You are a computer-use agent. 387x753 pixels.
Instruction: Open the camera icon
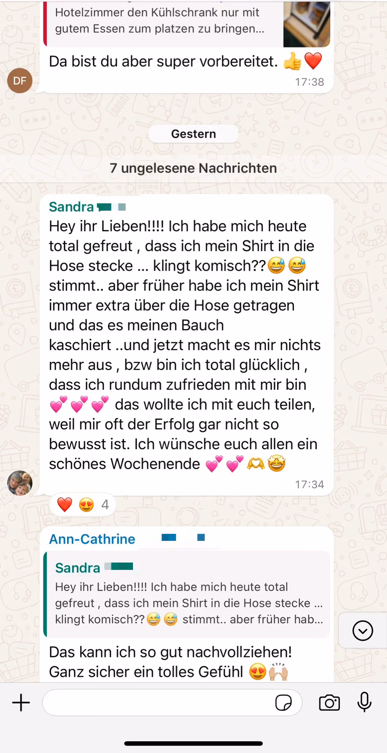click(x=329, y=703)
